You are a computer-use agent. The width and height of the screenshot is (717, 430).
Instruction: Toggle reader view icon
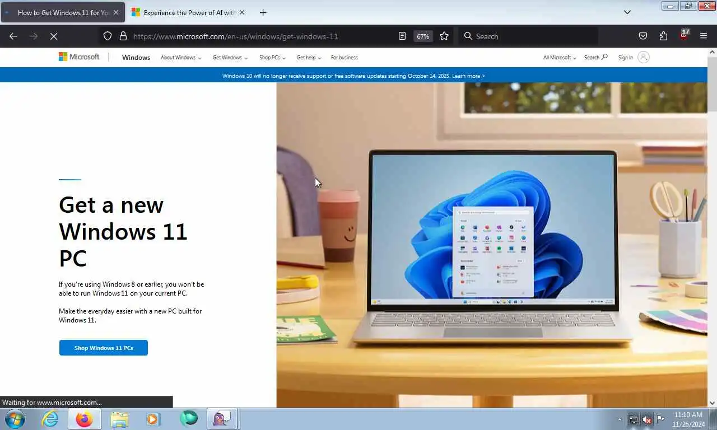point(402,36)
